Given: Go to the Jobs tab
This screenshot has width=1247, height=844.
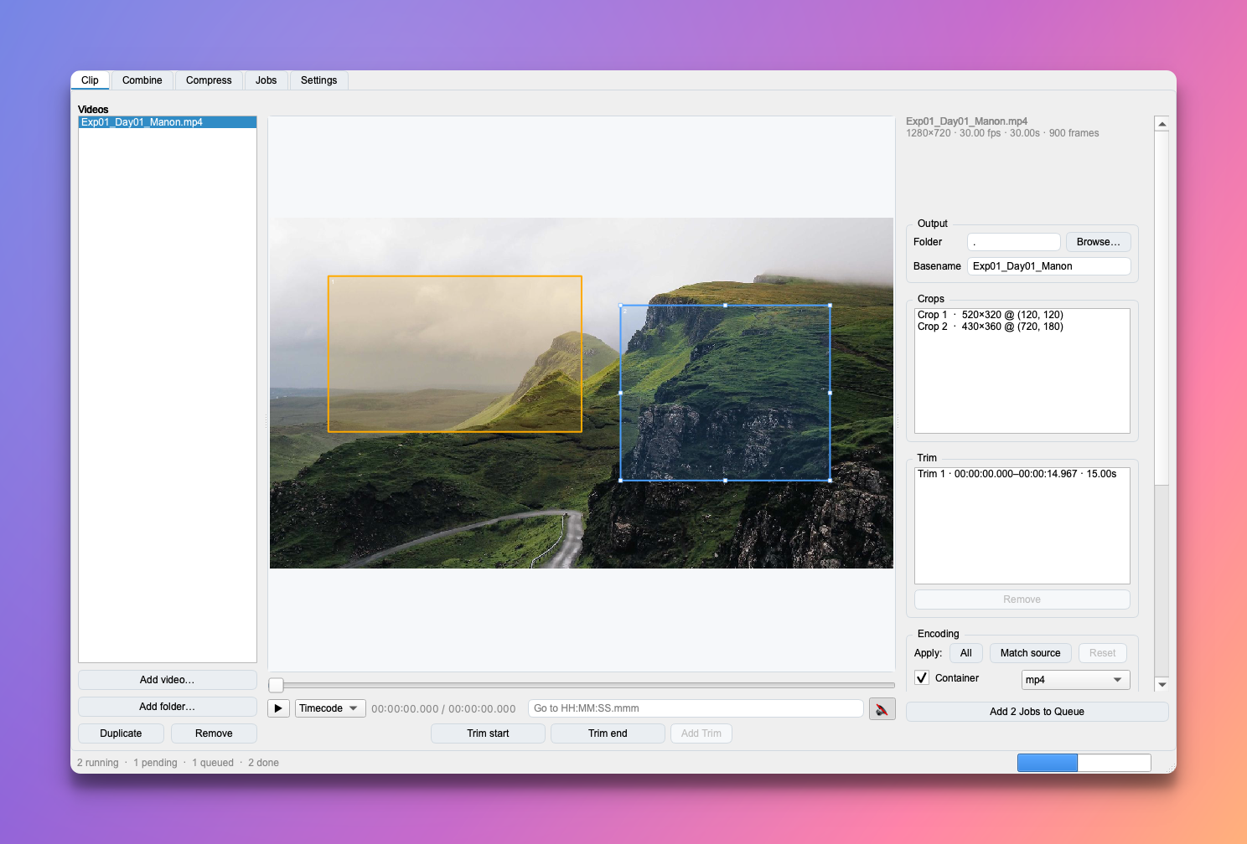Looking at the screenshot, I should click(266, 80).
